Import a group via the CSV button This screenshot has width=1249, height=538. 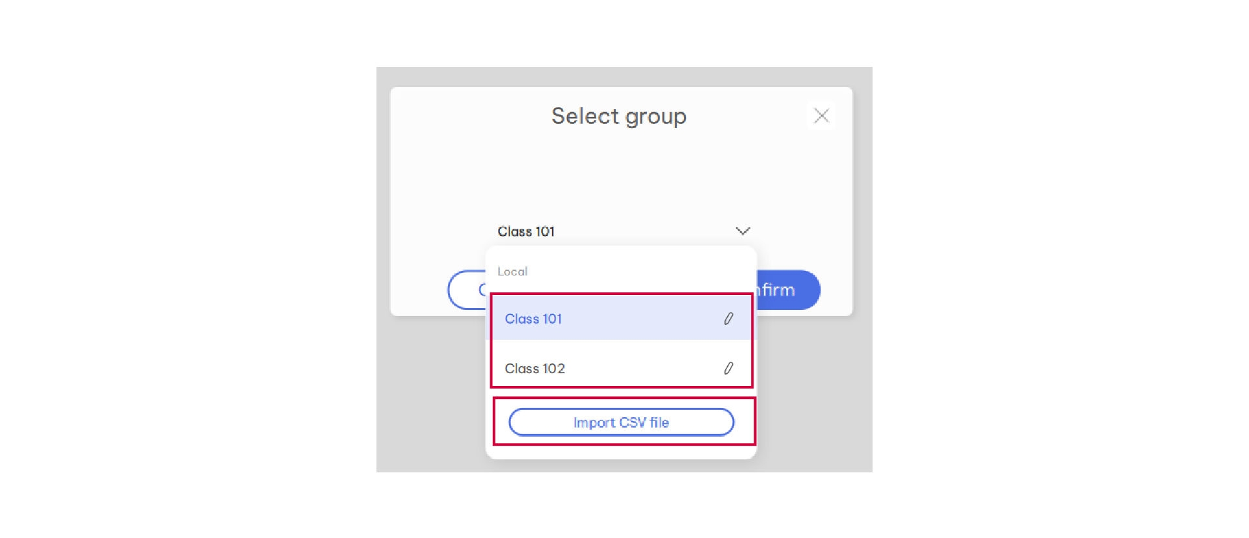(621, 422)
